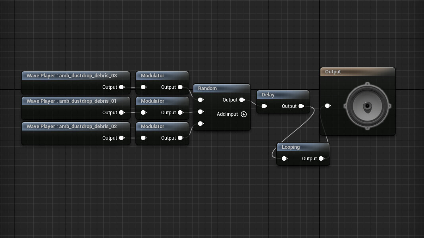Select the Wave Player amb_dustdrop_debris_01 node
The image size is (424, 238).
(x=75, y=101)
